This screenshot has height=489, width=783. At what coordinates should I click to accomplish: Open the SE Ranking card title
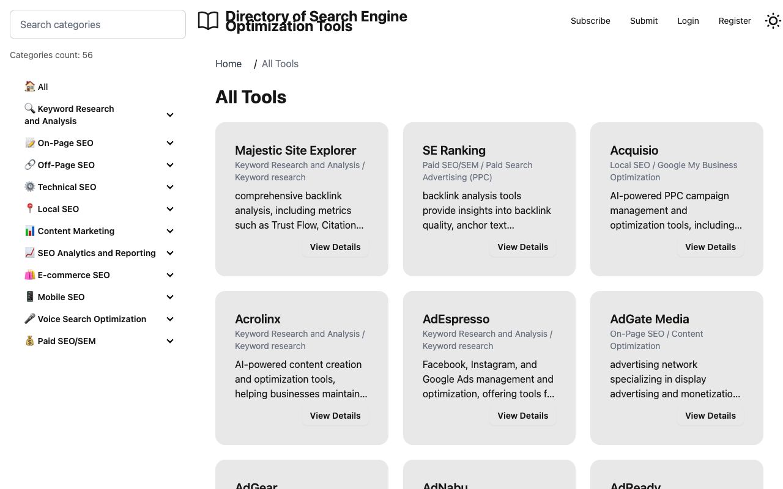pos(454,150)
